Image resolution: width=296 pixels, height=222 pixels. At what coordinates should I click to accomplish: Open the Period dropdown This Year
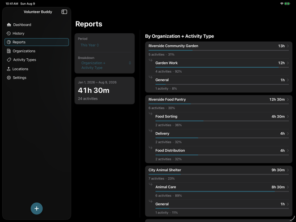click(x=90, y=45)
